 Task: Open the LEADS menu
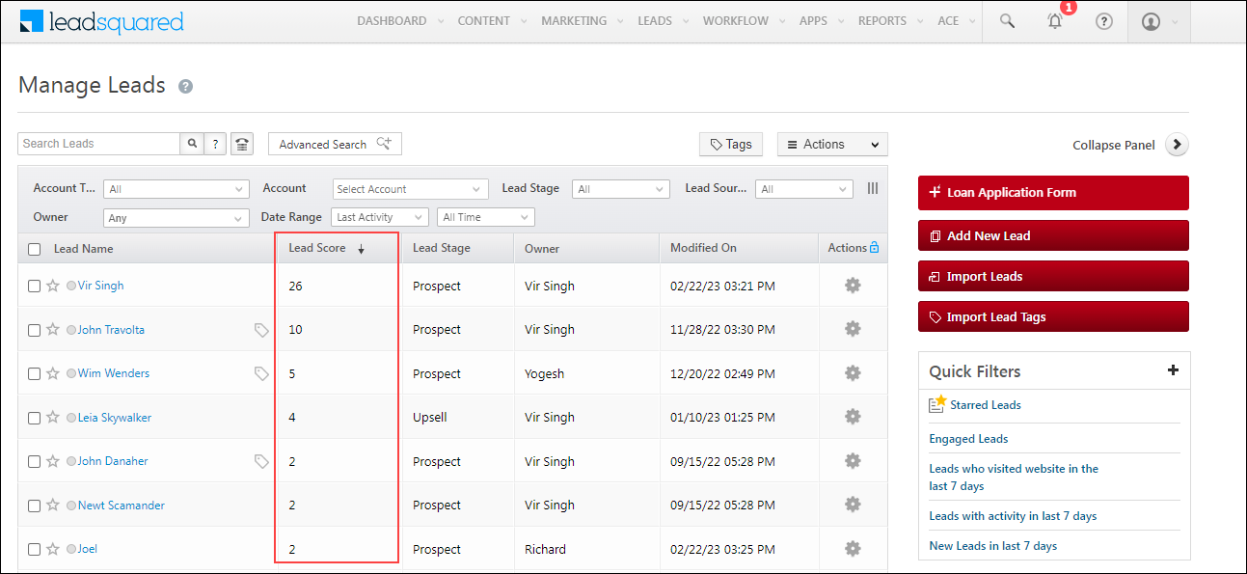(655, 20)
